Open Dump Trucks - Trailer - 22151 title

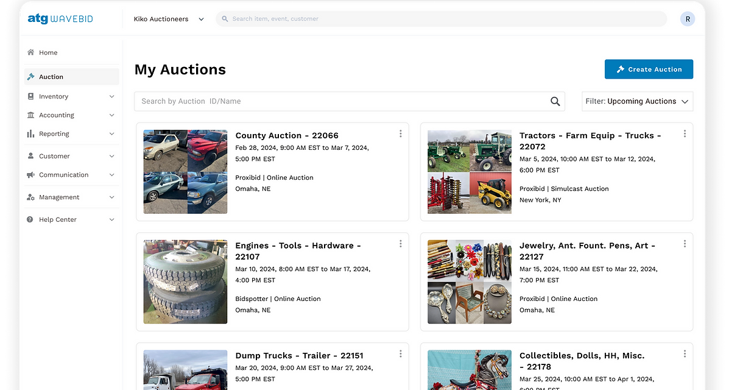[300, 355]
